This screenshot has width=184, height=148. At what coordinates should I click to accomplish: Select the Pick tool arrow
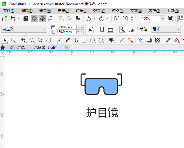click(x=5, y=40)
